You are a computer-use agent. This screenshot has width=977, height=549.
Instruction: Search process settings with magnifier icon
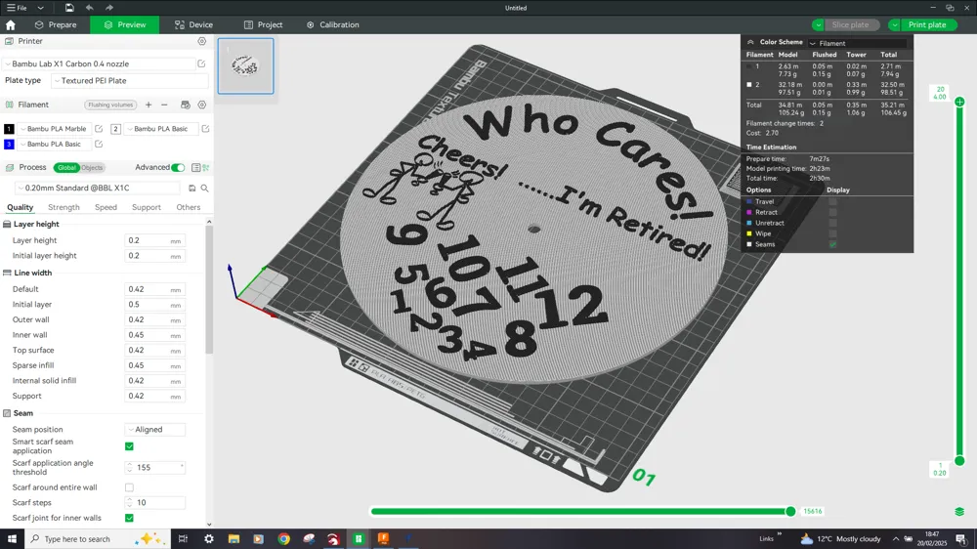tap(204, 189)
